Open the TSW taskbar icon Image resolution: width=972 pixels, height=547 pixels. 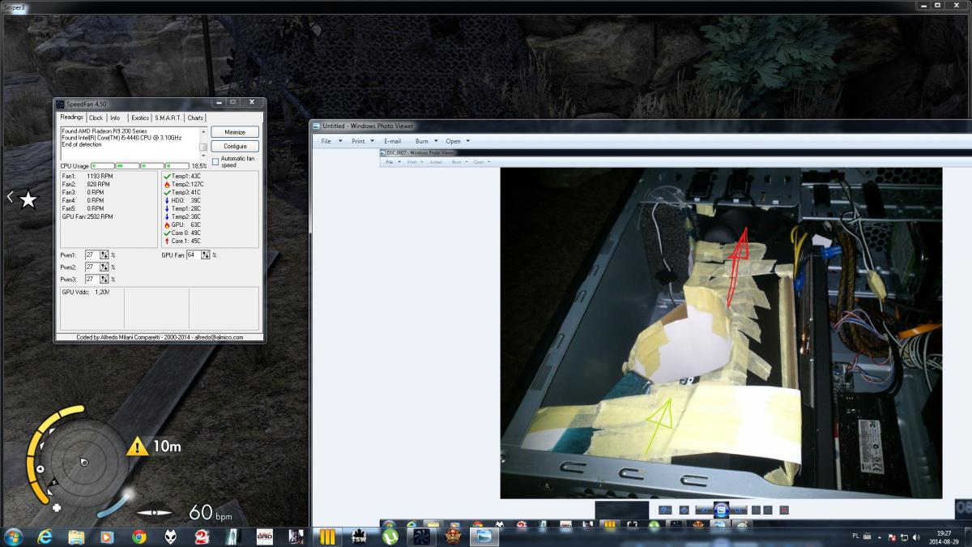[359, 536]
